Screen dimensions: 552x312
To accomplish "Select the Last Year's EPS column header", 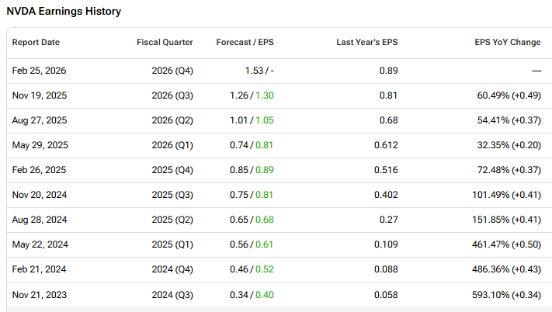I will tap(367, 42).
